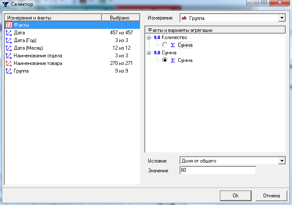Screen dimensions: 292x205
Task: Select the Наименование отдела row
Action: pos(72,56)
